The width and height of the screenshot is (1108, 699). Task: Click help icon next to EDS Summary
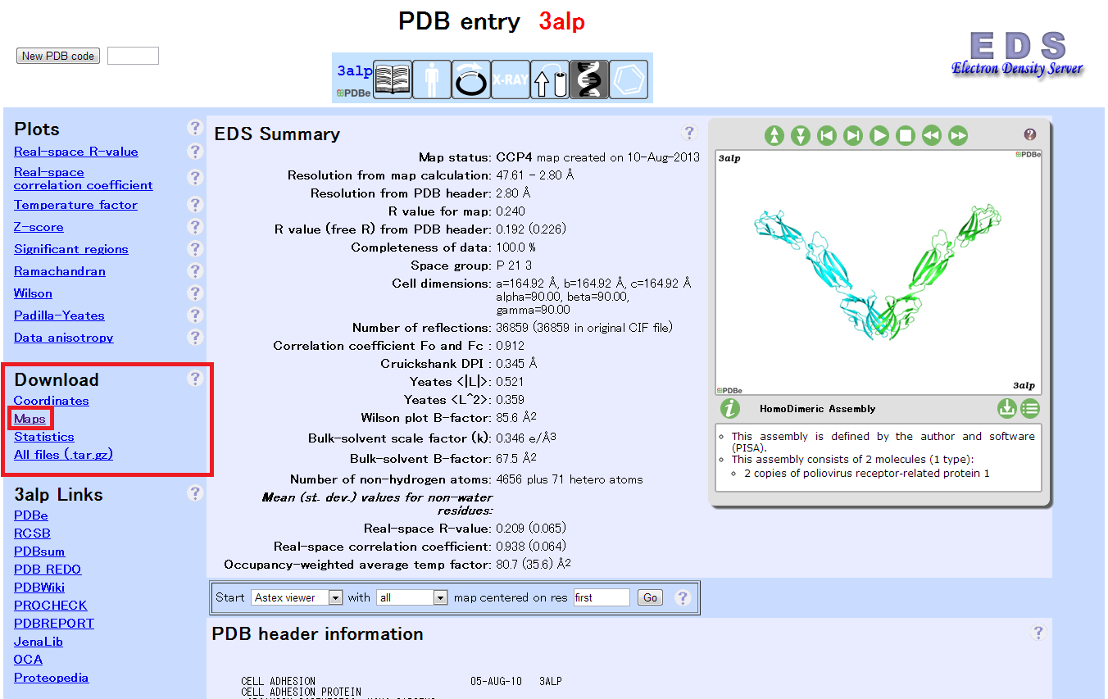pos(689,133)
